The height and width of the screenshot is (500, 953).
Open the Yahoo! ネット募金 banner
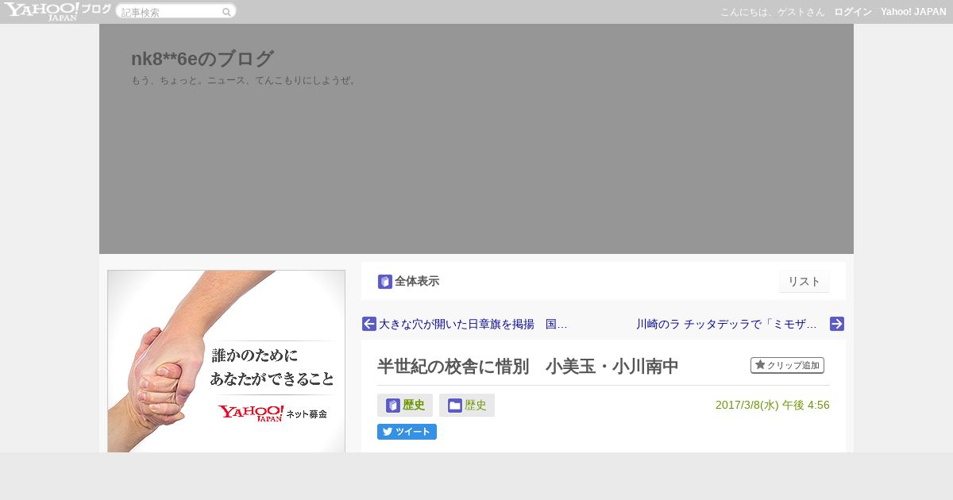[226, 361]
